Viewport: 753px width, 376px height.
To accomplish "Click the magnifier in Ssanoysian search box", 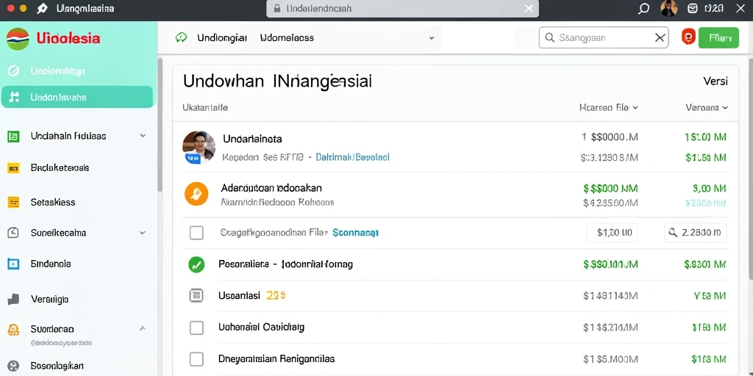I will [550, 38].
